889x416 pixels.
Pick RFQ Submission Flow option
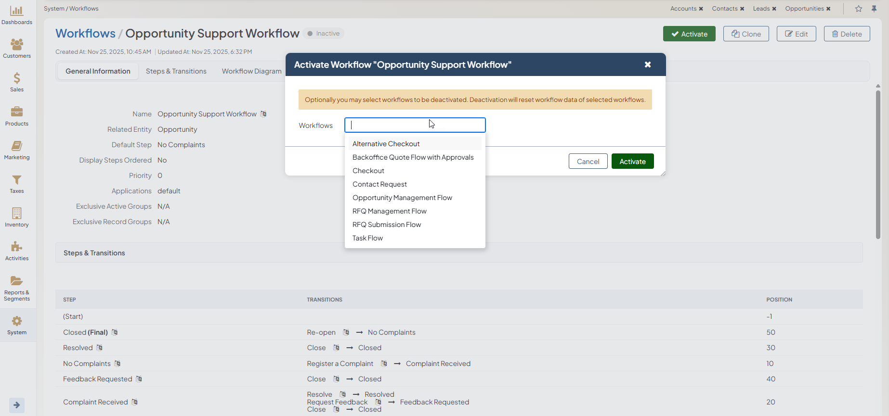[x=386, y=225]
